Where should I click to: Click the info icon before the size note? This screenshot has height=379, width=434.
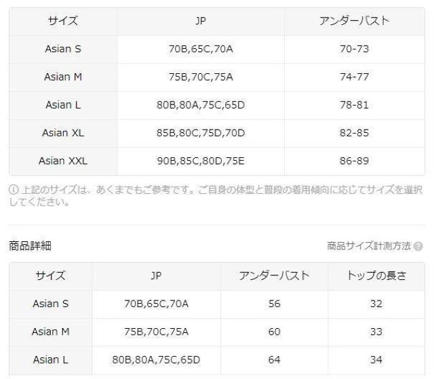coord(12,192)
